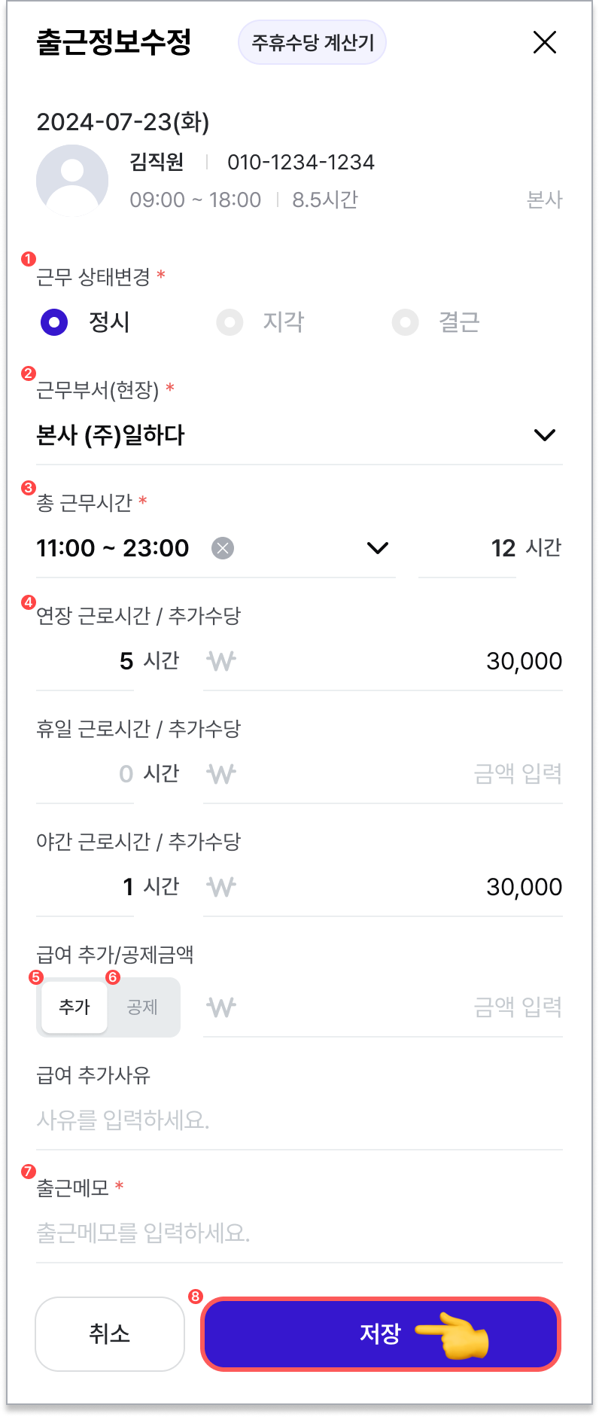
Task: Expand the 근무부서(현장) dropdown
Action: click(299, 435)
